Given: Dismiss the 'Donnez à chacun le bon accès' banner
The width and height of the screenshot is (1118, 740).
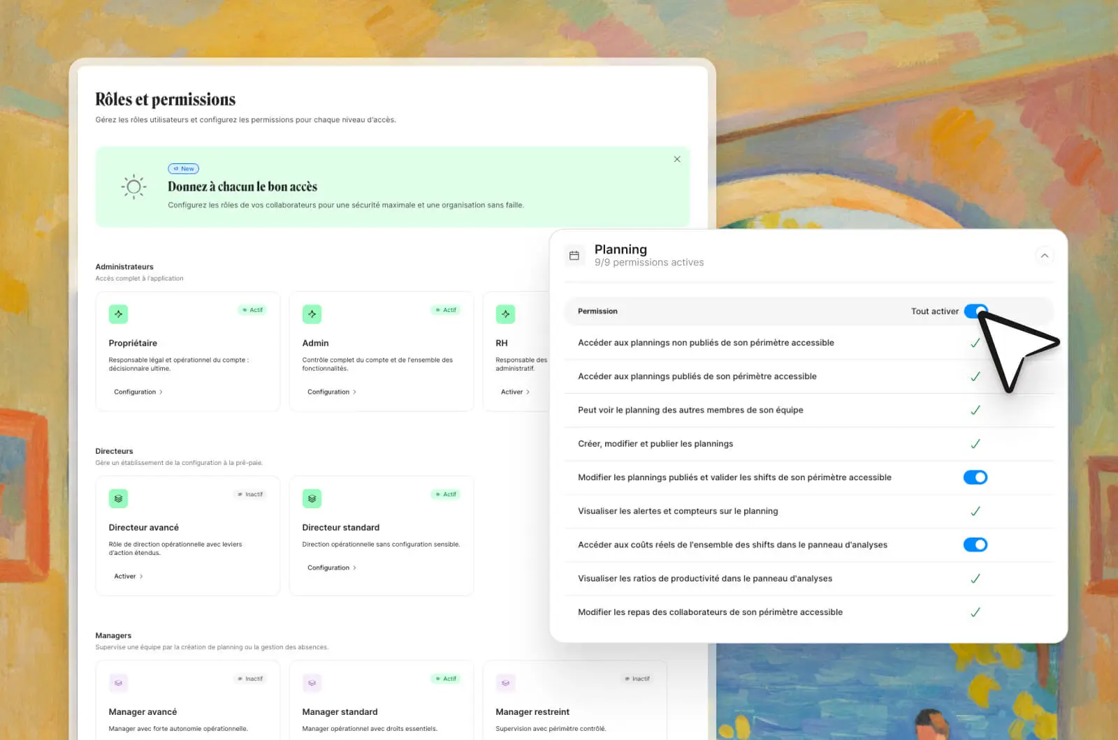Looking at the screenshot, I should click(677, 159).
